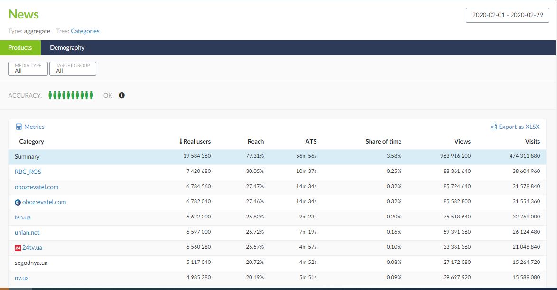Screen dimensions: 557x290
Task: Select the Summary row
Action: 27,157
